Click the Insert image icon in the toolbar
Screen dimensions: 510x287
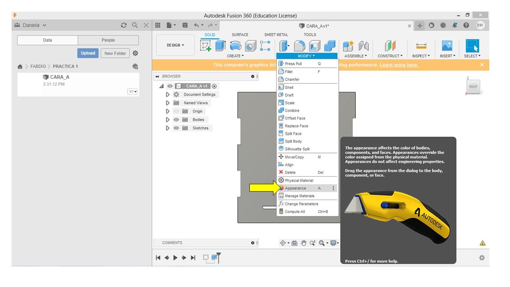[x=447, y=46]
